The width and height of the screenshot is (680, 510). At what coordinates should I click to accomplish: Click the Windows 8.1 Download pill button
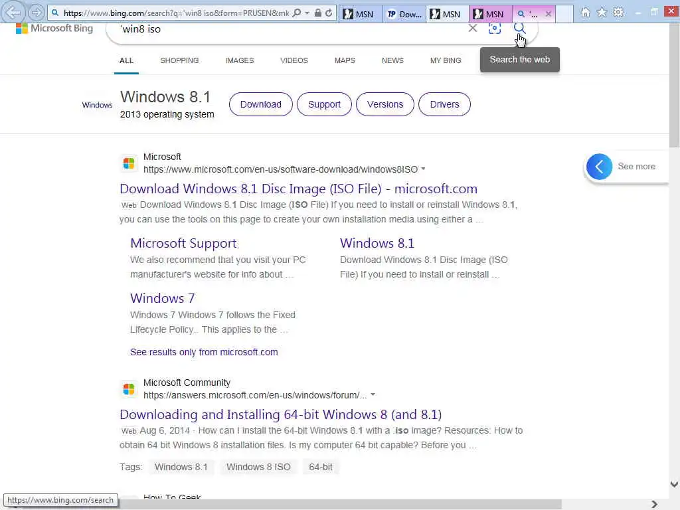tap(260, 104)
